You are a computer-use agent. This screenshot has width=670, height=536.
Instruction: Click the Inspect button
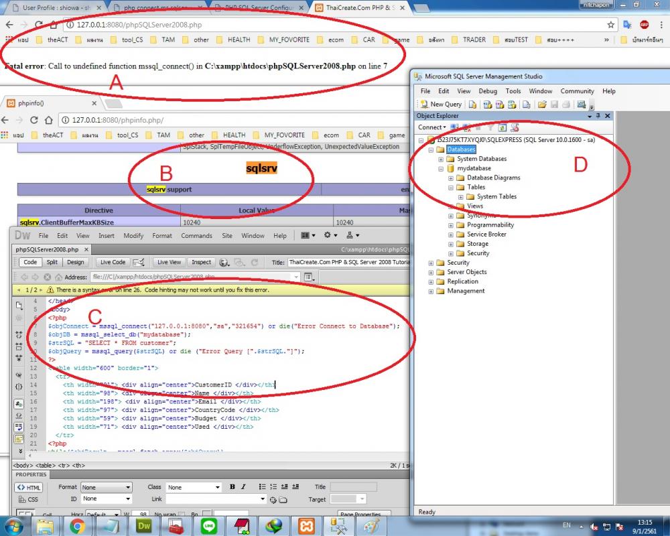tap(201, 263)
